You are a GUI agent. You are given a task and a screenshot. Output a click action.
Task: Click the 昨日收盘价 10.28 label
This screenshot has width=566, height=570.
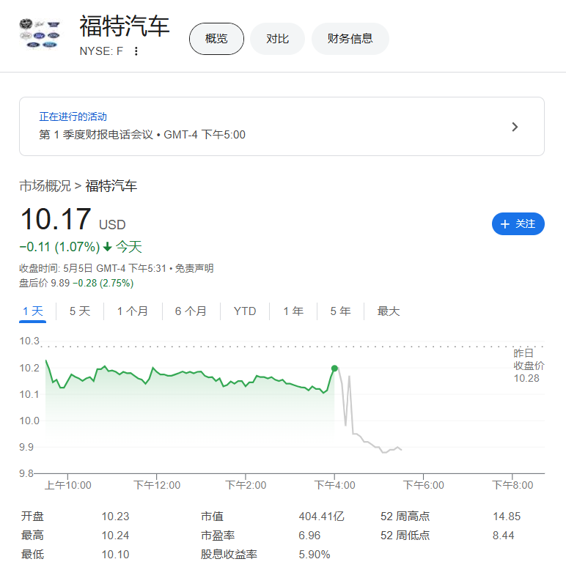[529, 366]
